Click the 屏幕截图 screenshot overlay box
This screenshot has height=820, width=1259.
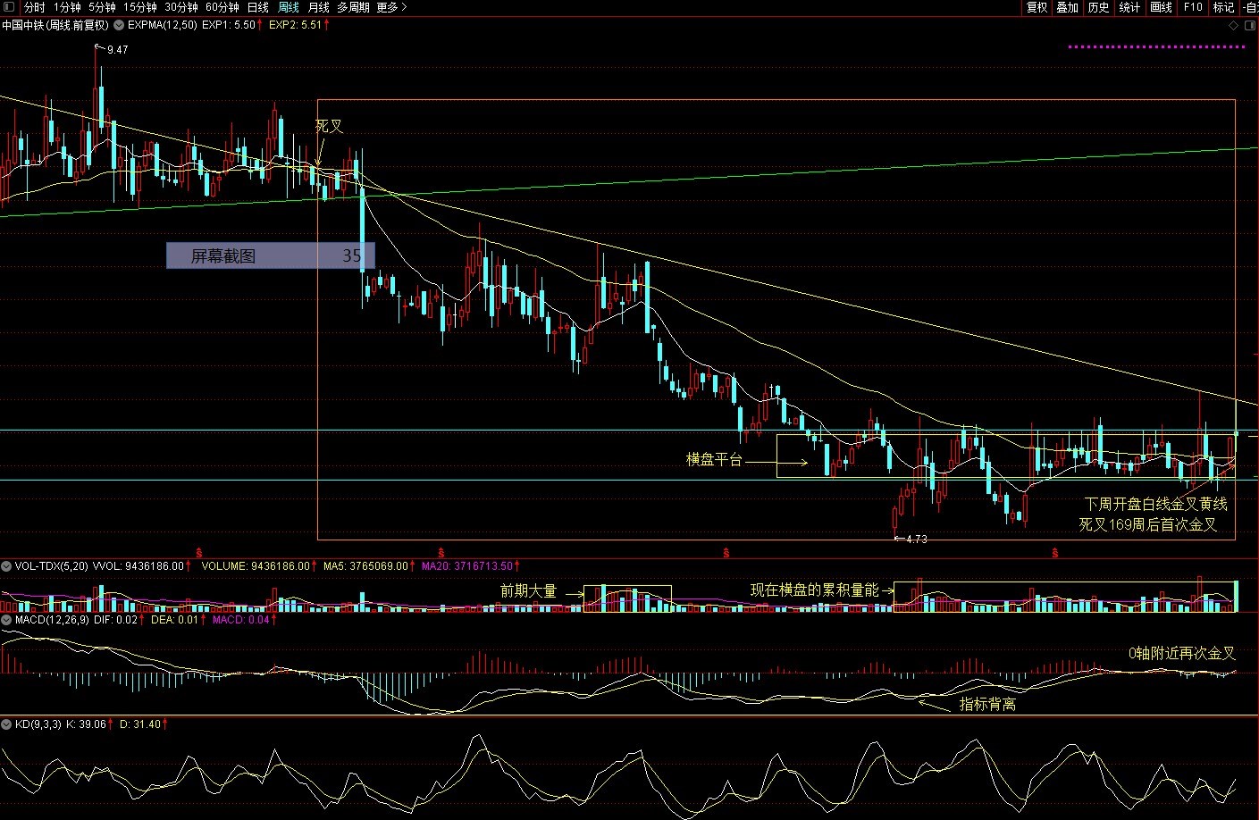[x=270, y=256]
